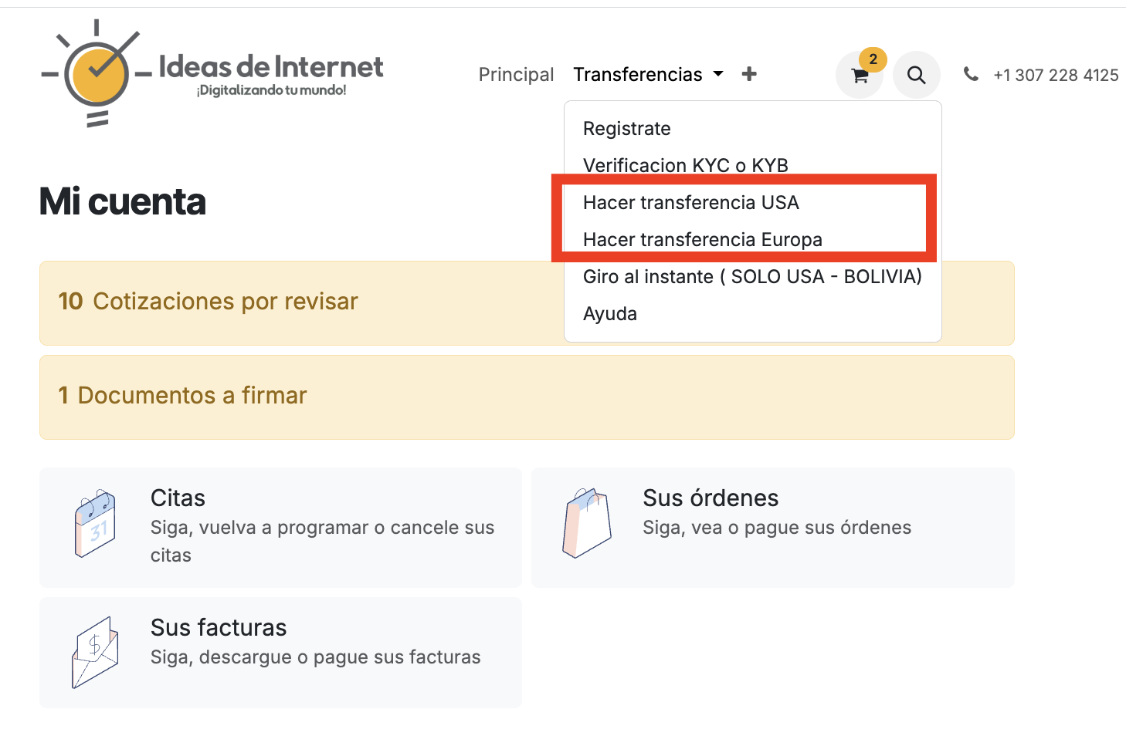Select Giro al instante option
Screen dimensions: 1126x736
coord(751,277)
